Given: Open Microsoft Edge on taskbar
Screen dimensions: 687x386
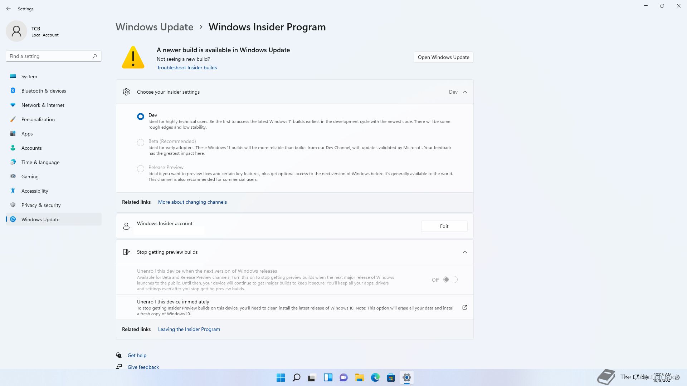Looking at the screenshot, I should [x=375, y=377].
